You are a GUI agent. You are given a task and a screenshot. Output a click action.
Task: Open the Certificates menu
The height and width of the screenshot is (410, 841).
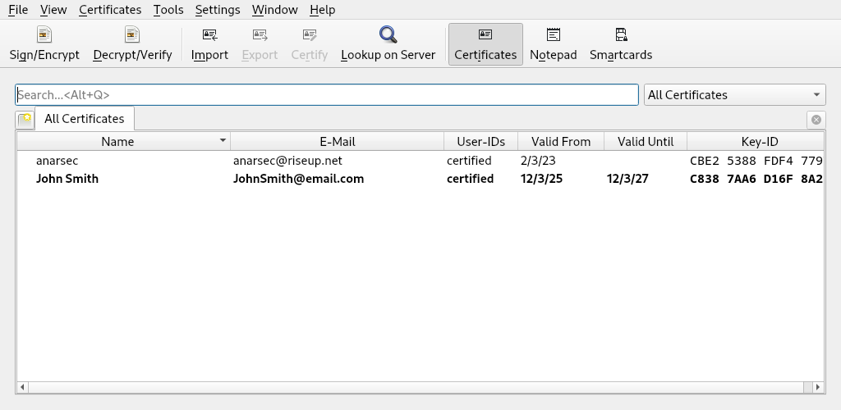(110, 10)
